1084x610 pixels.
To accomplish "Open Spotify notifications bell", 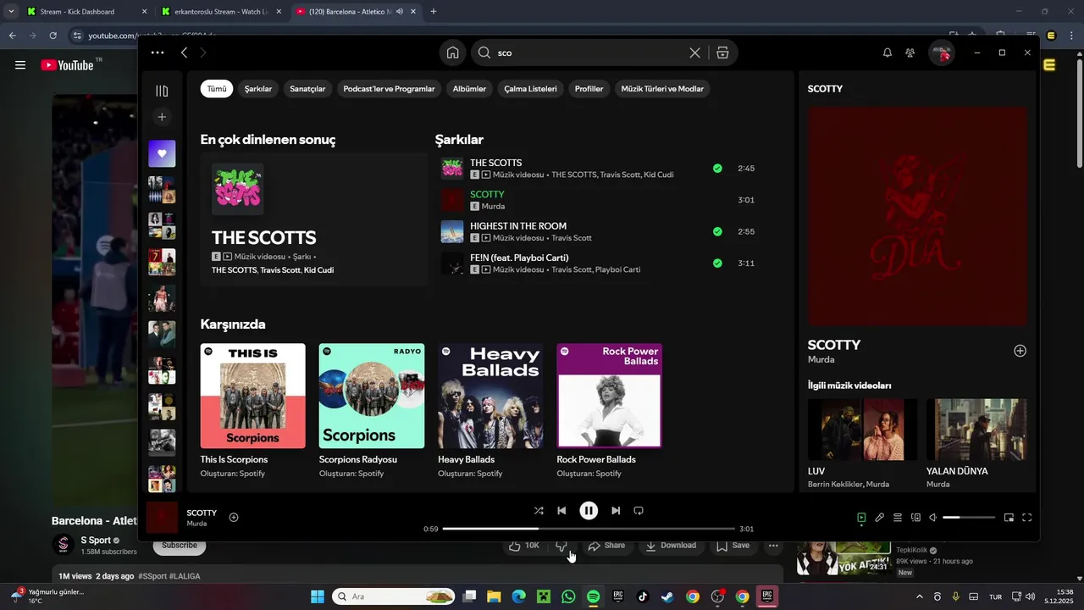I will tap(888, 53).
